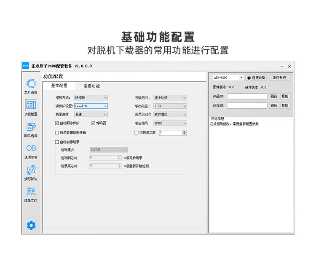Close the P400 software window

(x=289, y=66)
